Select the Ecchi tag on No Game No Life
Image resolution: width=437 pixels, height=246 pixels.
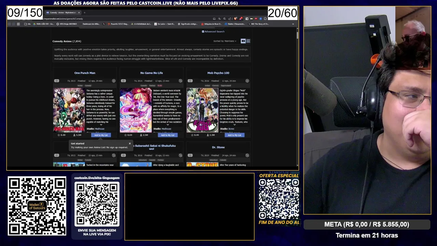coord(160,85)
